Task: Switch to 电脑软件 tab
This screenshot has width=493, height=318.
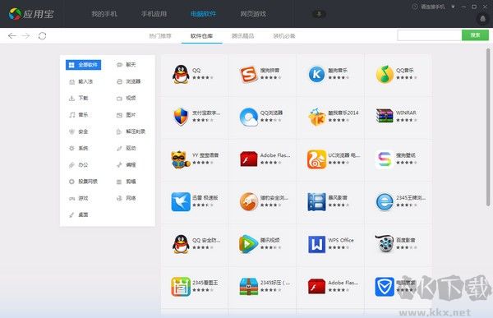Action: tap(203, 14)
